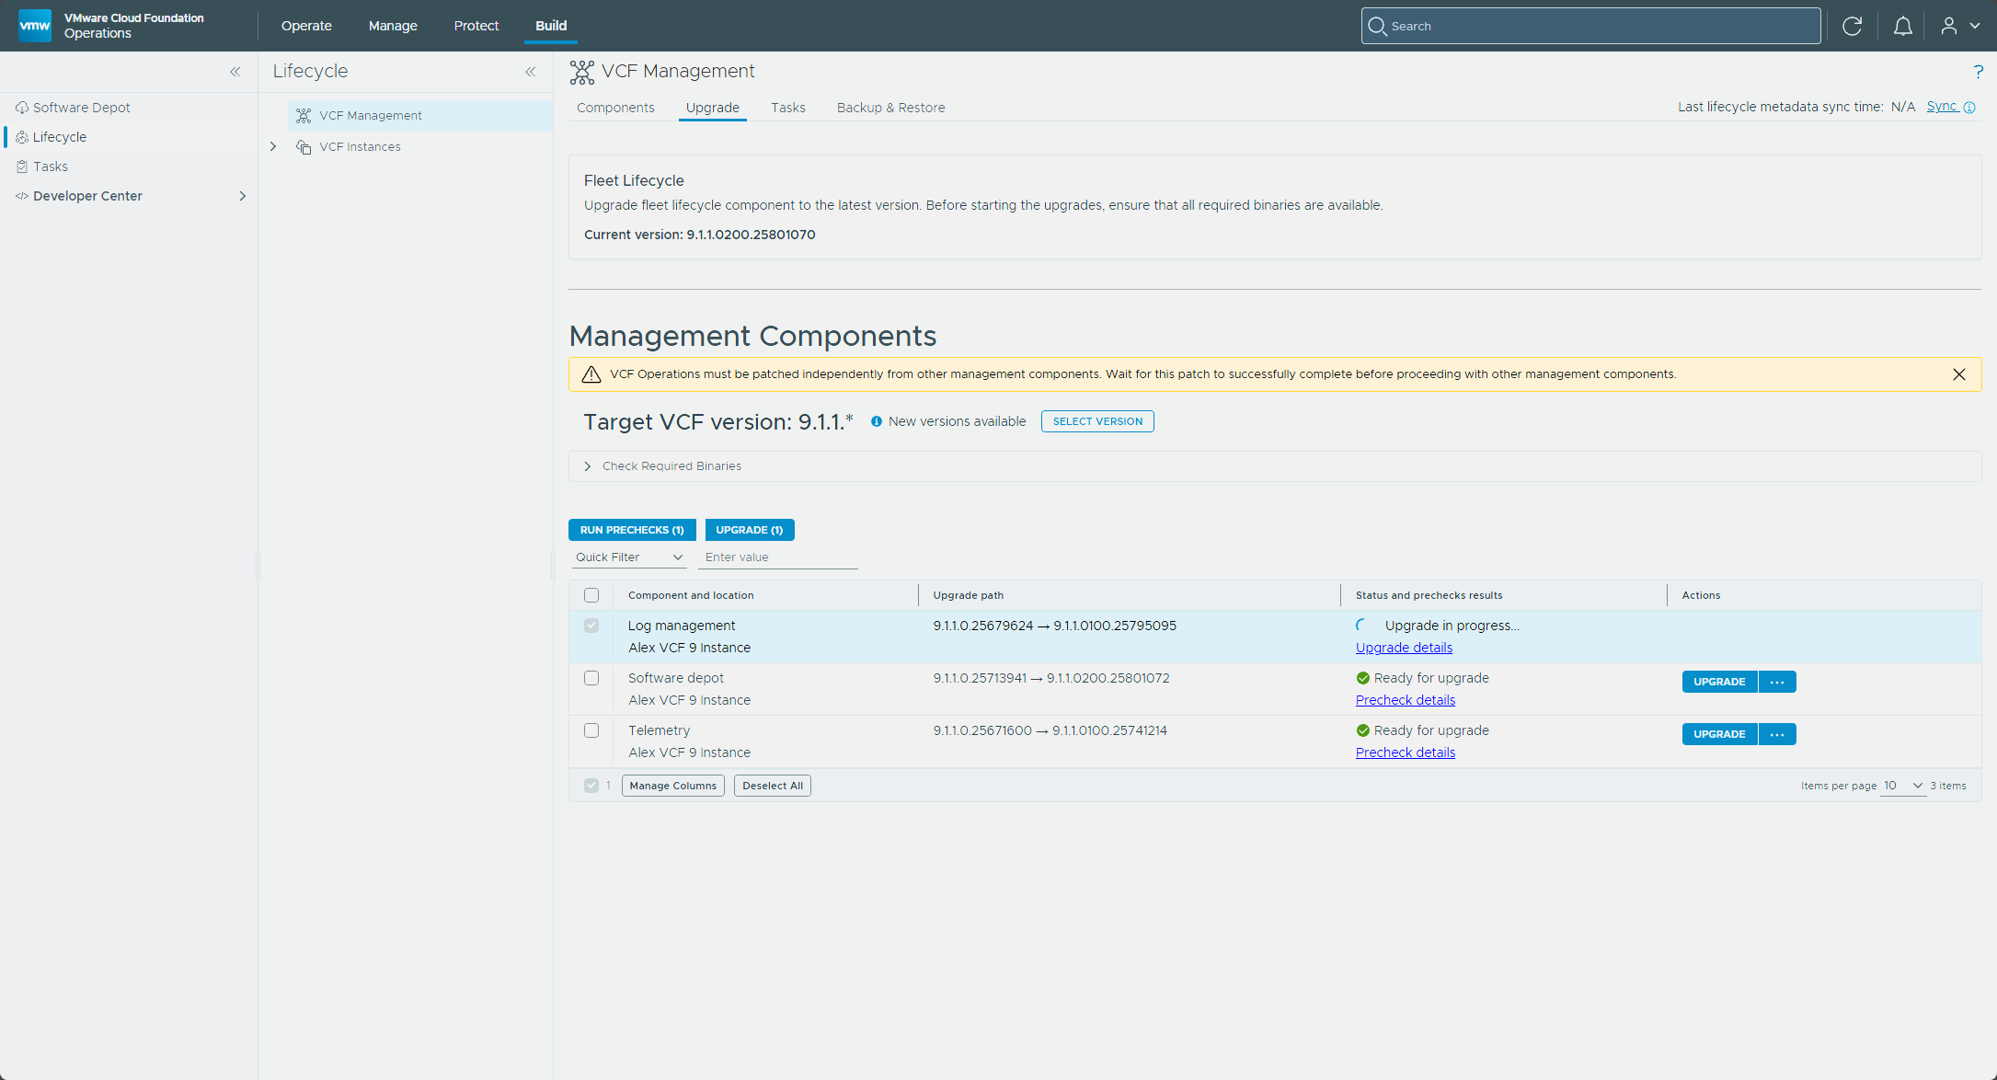Click UPGRADE button for Software depot
The width and height of the screenshot is (1997, 1080).
(x=1719, y=682)
